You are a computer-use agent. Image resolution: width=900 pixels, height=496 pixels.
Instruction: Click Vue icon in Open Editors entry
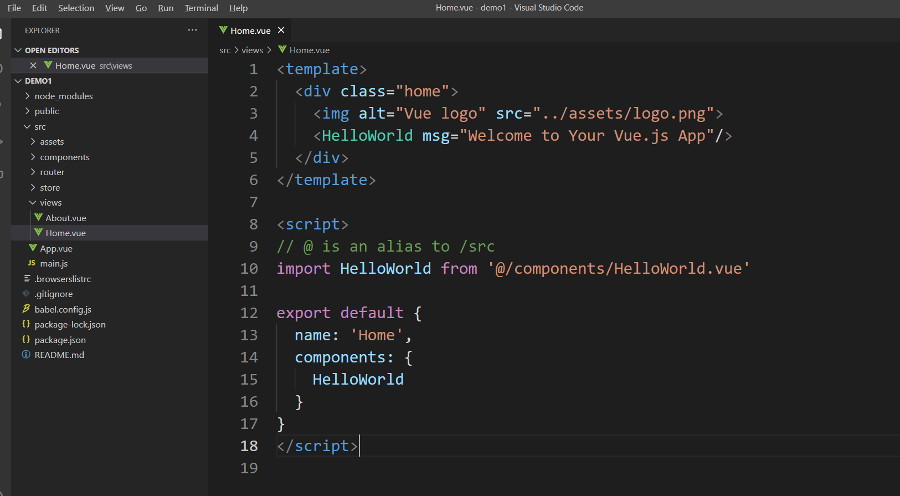[48, 65]
